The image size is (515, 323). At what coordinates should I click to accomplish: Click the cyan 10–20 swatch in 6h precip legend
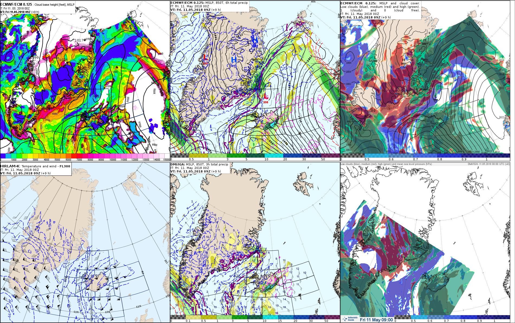pos(274,156)
